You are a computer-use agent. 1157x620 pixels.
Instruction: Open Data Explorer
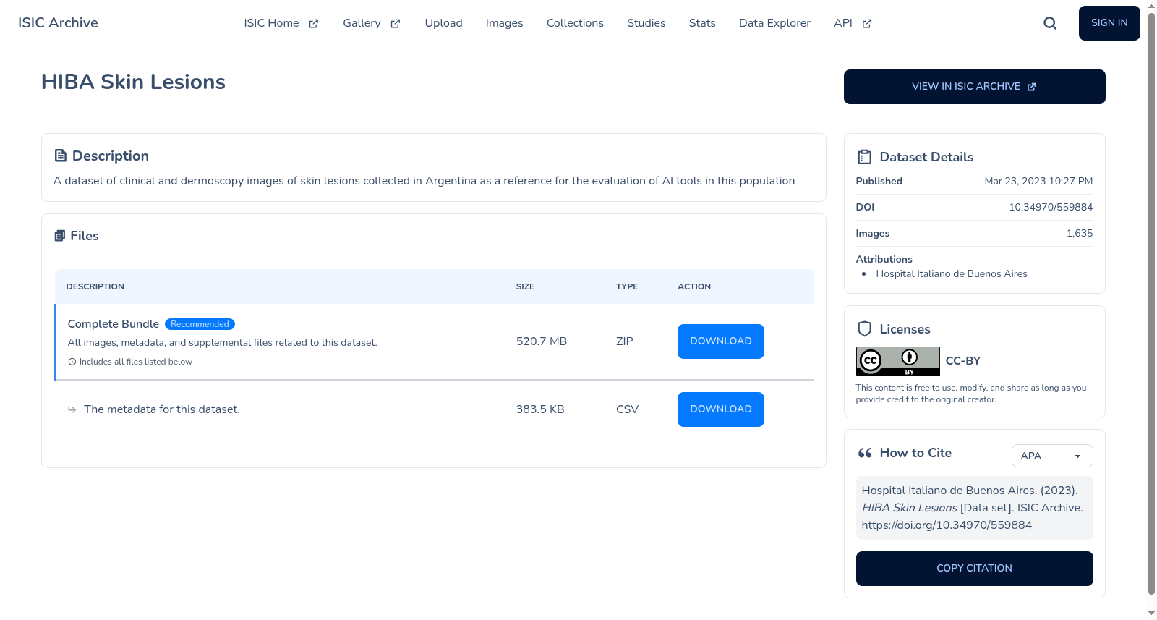click(774, 23)
